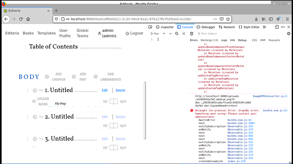This screenshot has height=164, width=293.
Task: Click the Pocket save icon in address bar
Action: coord(222,19)
